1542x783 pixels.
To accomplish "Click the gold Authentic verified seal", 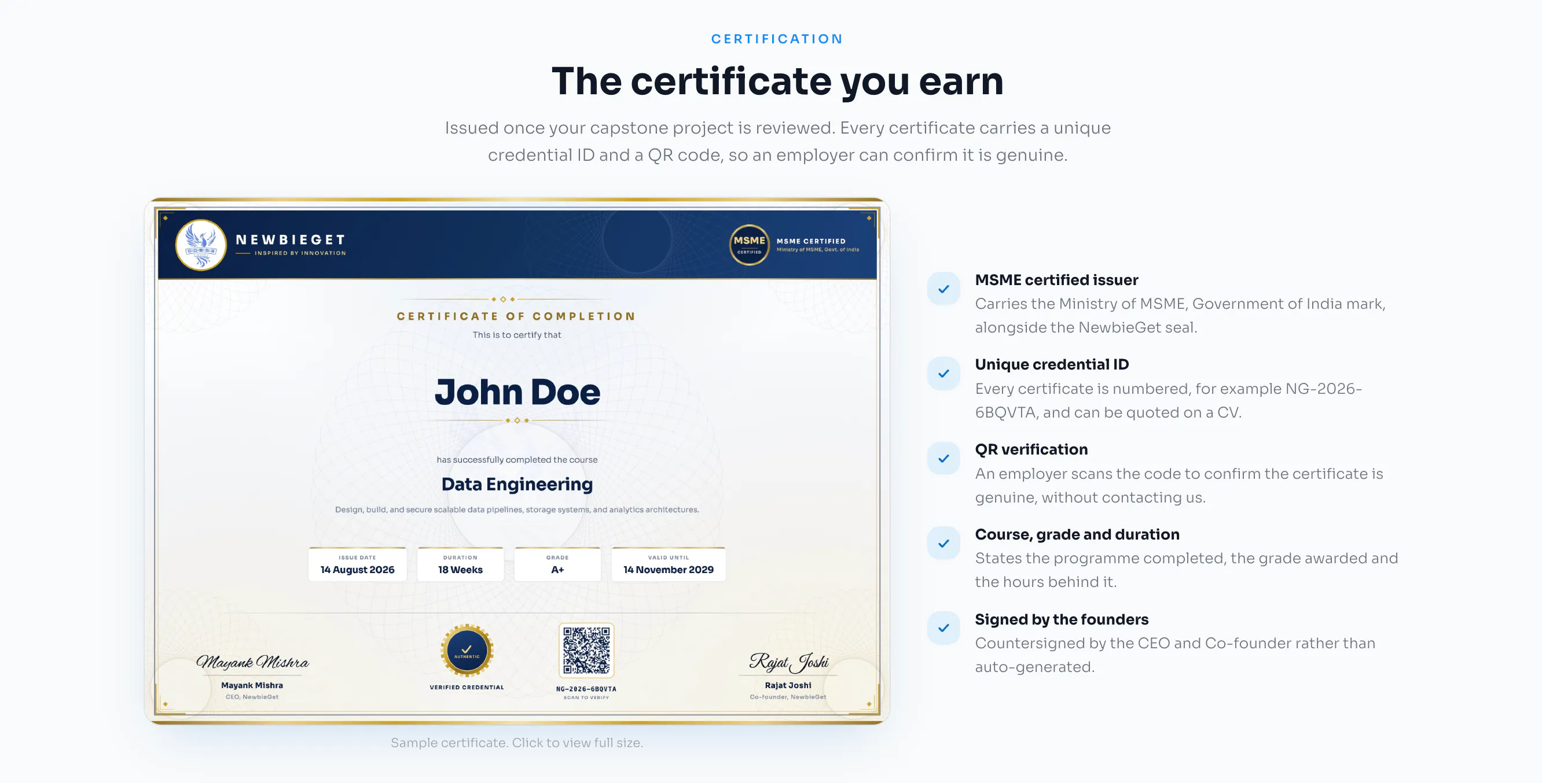I will [467, 651].
